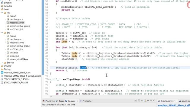This screenshot has height=107, width=190.
Task: Expand the system_stm32f4xx.c file arrow
Action: coord(5,59)
